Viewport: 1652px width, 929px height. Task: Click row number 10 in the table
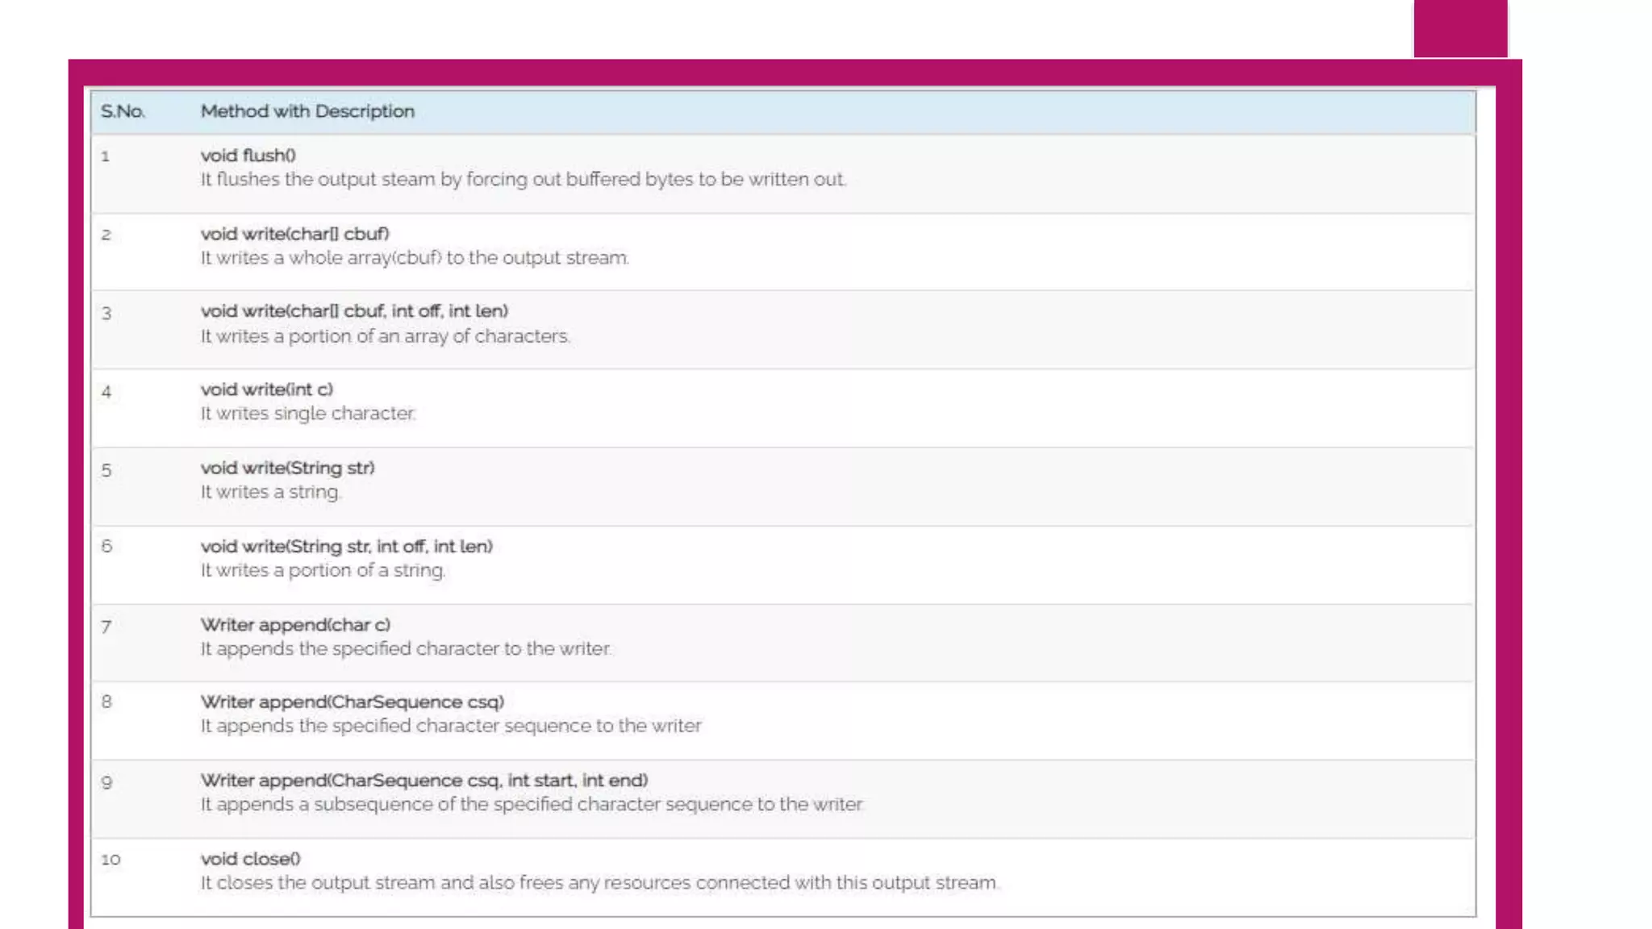tap(111, 860)
